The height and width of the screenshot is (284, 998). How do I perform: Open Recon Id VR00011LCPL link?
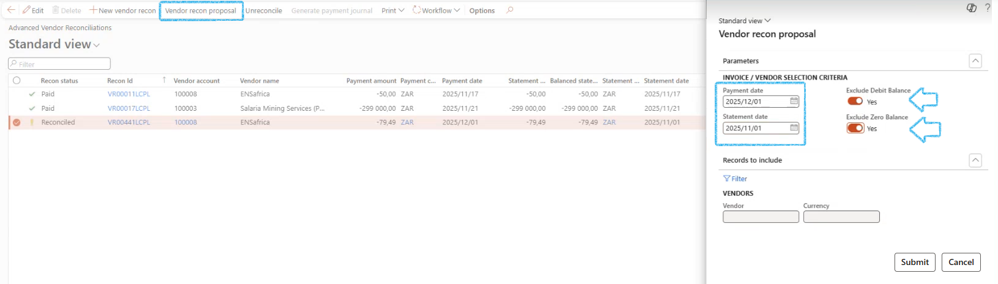point(129,94)
